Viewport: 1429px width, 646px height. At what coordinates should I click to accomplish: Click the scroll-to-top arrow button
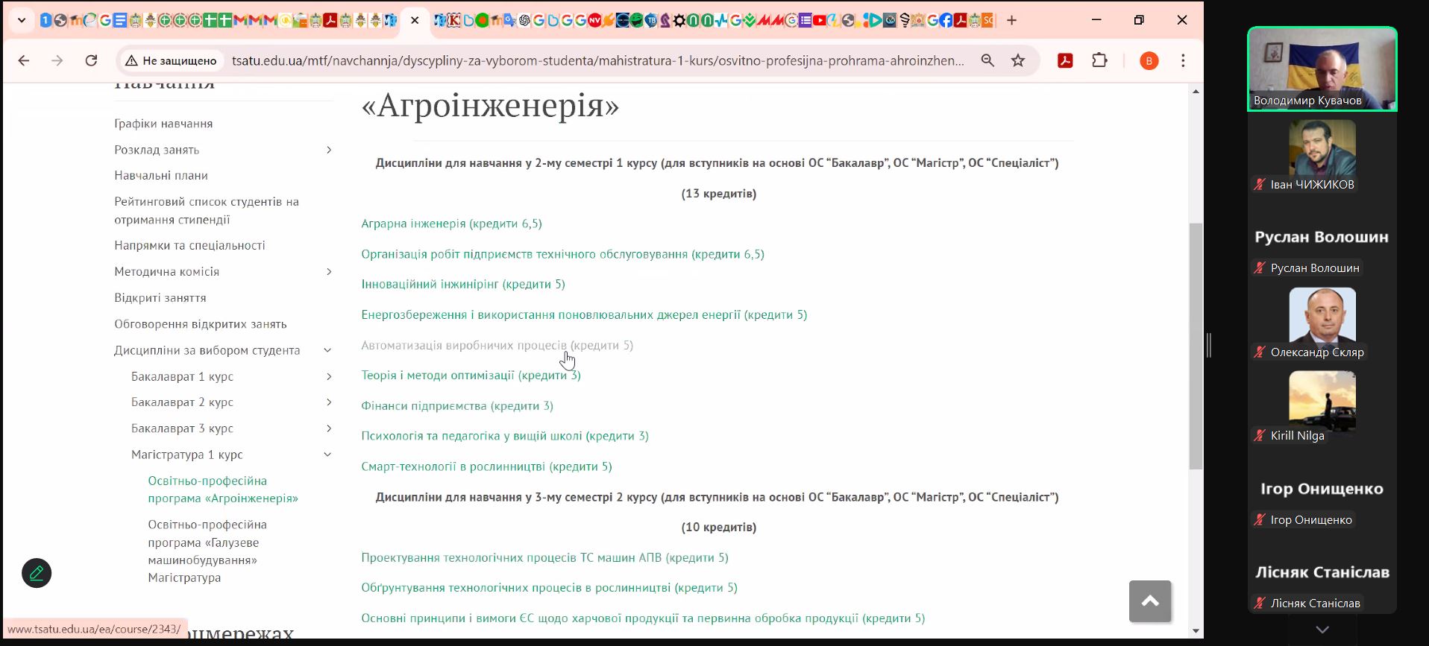(x=1150, y=601)
